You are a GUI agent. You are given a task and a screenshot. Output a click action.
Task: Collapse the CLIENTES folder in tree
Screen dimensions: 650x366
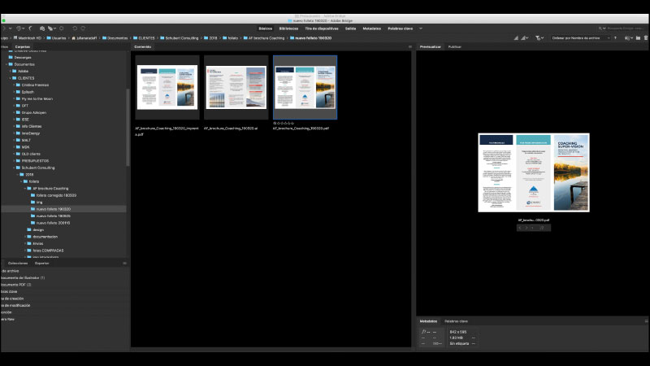(x=11, y=78)
